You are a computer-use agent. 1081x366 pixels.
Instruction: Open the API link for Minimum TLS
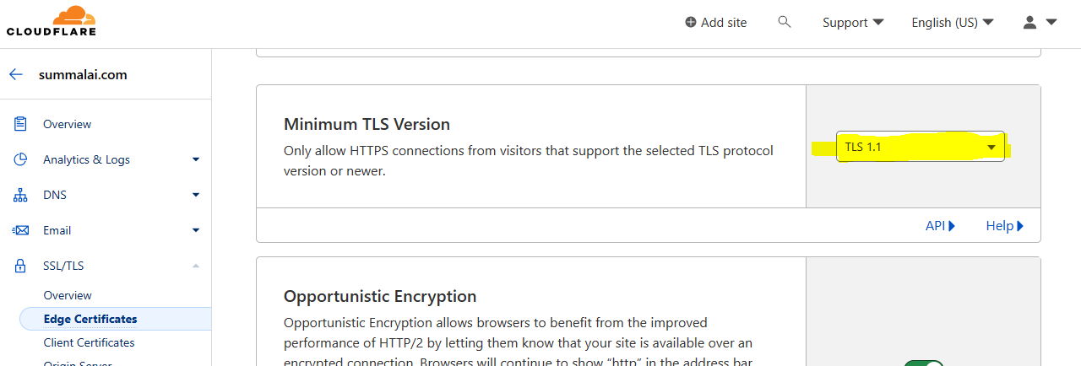coord(940,226)
